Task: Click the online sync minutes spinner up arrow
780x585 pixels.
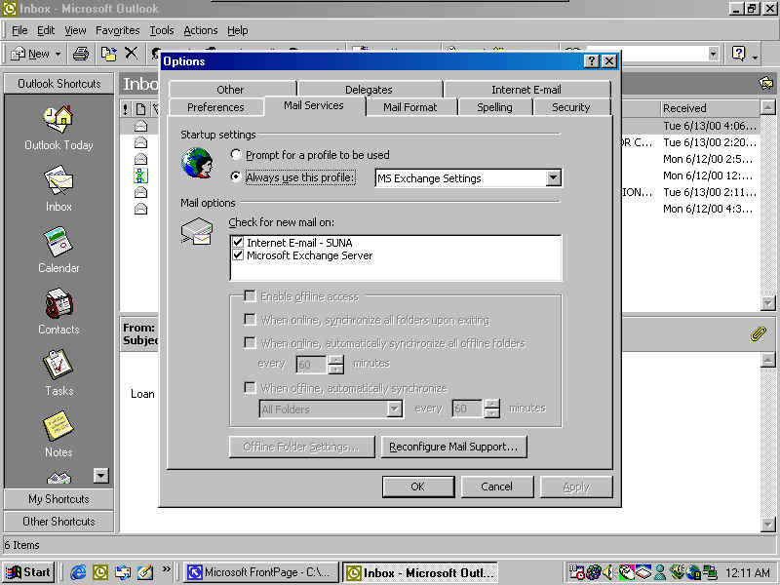Action: click(x=336, y=359)
